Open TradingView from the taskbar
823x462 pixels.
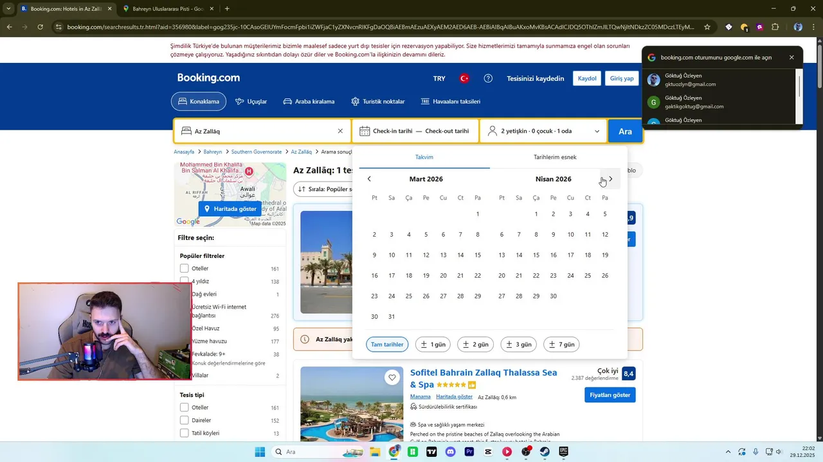click(431, 452)
